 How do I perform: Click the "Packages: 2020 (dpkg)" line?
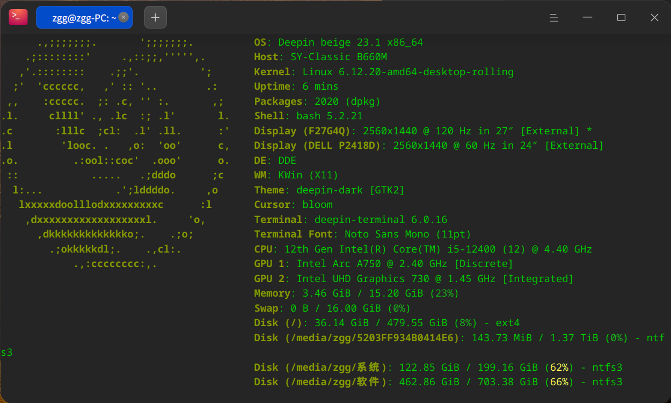tap(318, 102)
